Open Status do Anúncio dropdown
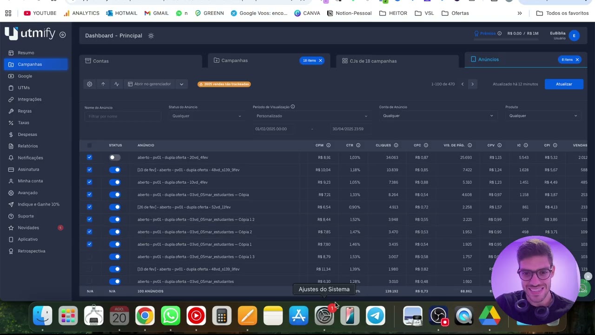The width and height of the screenshot is (595, 335). pyautogui.click(x=206, y=116)
